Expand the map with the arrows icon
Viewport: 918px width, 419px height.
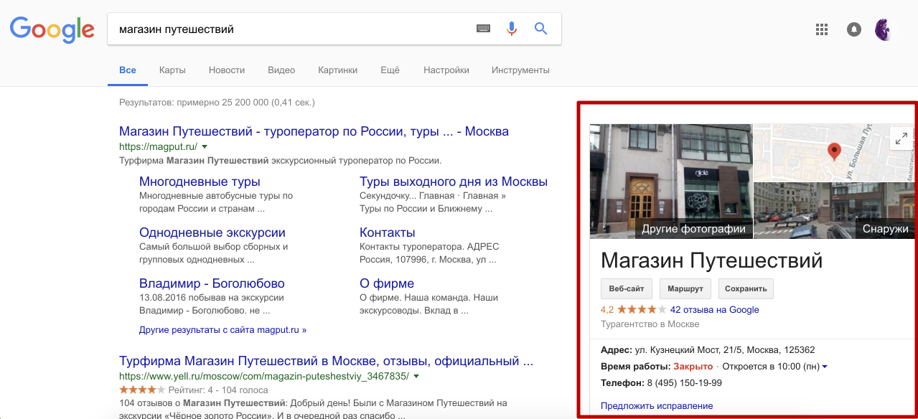(x=901, y=138)
